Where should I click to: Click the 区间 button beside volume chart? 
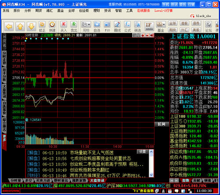coord(161,124)
